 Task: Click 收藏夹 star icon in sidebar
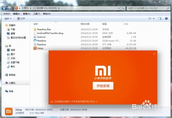pos(6,25)
